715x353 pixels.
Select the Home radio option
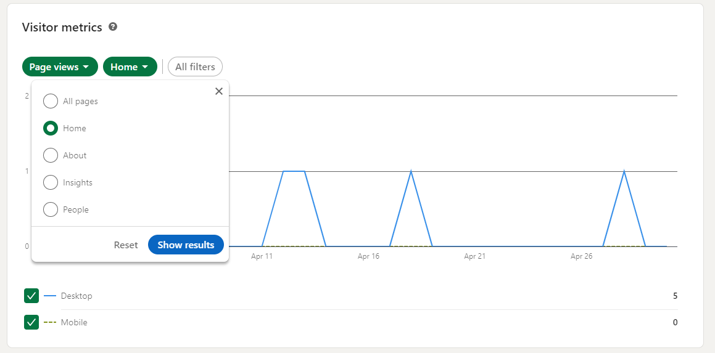(51, 128)
